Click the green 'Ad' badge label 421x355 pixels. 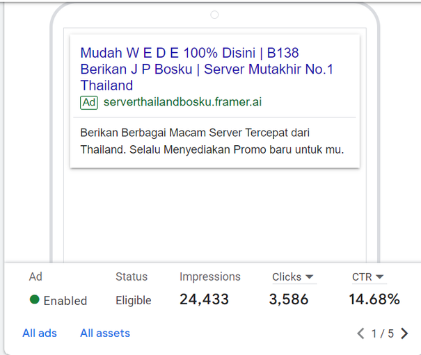click(89, 103)
